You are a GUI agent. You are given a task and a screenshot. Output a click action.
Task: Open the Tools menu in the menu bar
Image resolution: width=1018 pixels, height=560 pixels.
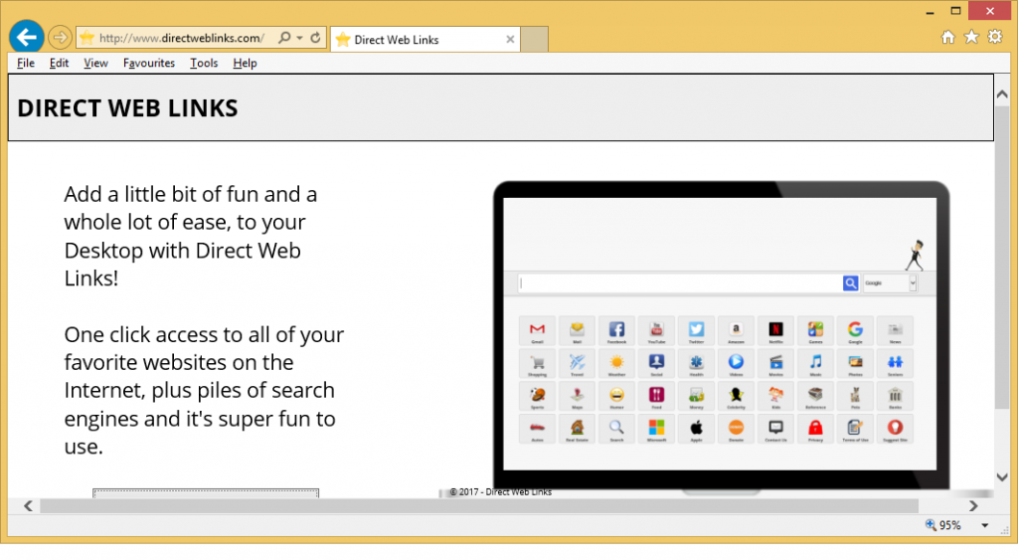(204, 63)
